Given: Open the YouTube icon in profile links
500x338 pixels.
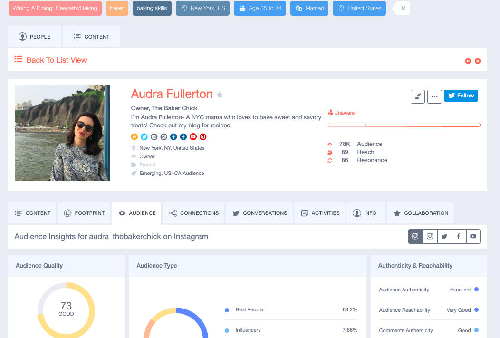Looking at the screenshot, I should (x=193, y=137).
